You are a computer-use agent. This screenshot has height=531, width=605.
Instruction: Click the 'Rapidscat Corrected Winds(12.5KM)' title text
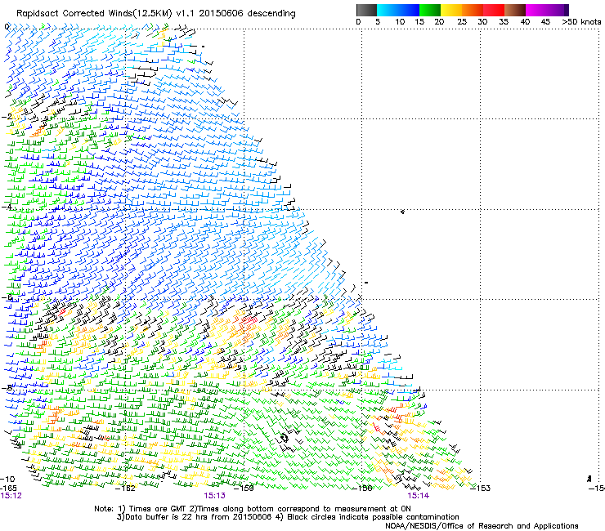click(94, 14)
